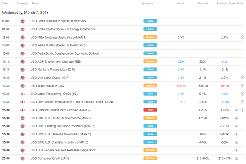Open notes for USD Trade Balance
Image resolution: width=246 pixels, height=164 pixels.
[x=242, y=86]
